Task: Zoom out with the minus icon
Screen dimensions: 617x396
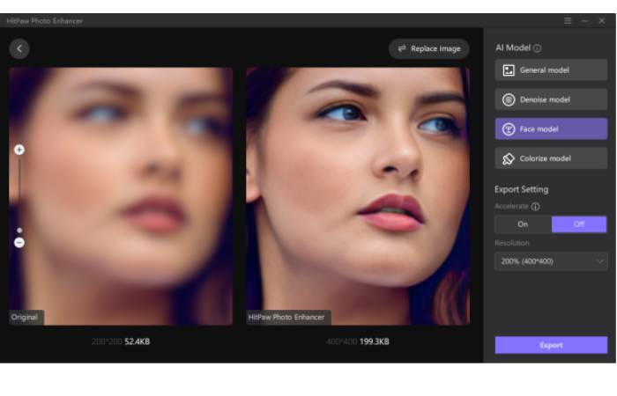Action: (x=19, y=243)
